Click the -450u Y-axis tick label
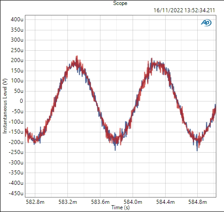Screen dimensions: 224x212 (x=16, y=193)
